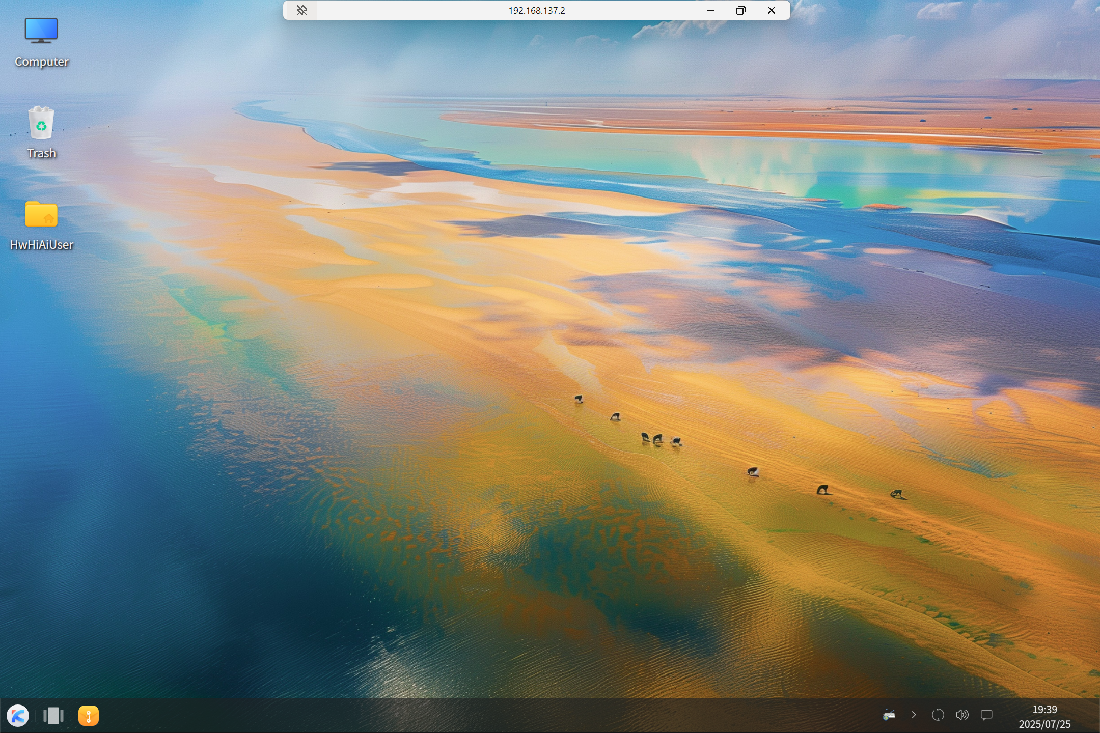Click the 'Computer' icon label
This screenshot has height=733, width=1100.
point(42,62)
